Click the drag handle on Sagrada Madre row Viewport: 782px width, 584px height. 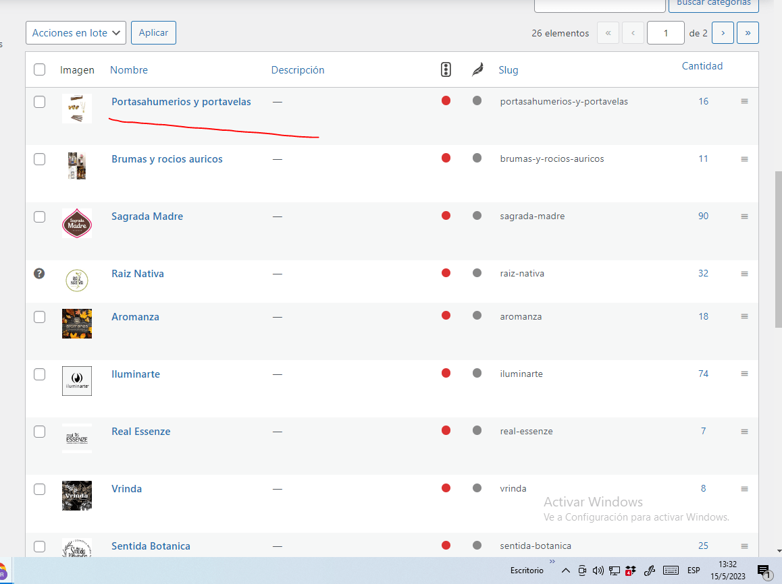745,216
